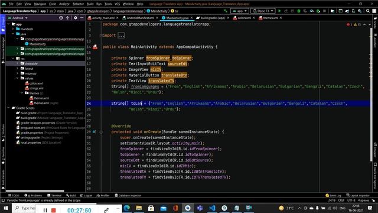Open the VCS menu
This screenshot has width=378, height=213.
pyautogui.click(x=117, y=4)
